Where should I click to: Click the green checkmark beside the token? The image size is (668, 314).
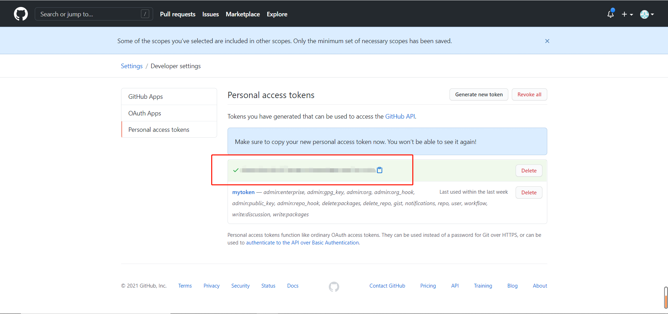click(x=236, y=170)
